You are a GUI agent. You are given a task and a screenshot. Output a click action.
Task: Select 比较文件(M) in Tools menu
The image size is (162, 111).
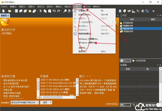[x=94, y=15]
